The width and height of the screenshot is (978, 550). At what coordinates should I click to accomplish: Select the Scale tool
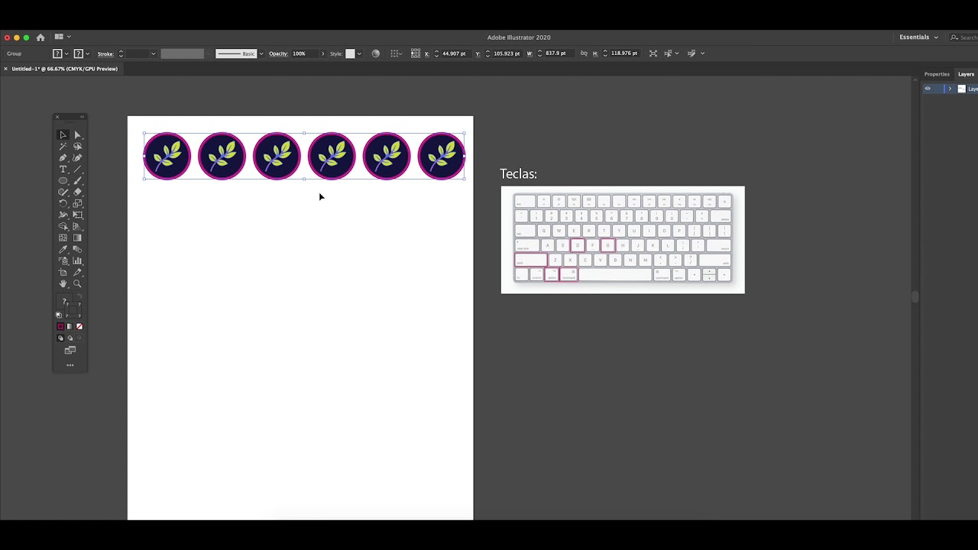(x=77, y=203)
